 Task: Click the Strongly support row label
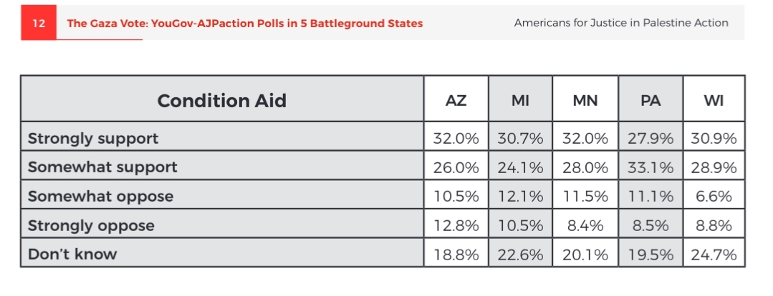(93, 139)
